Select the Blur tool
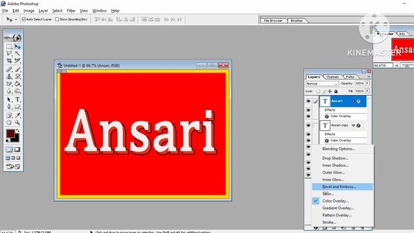The width and height of the screenshot is (414, 233). point(9,91)
